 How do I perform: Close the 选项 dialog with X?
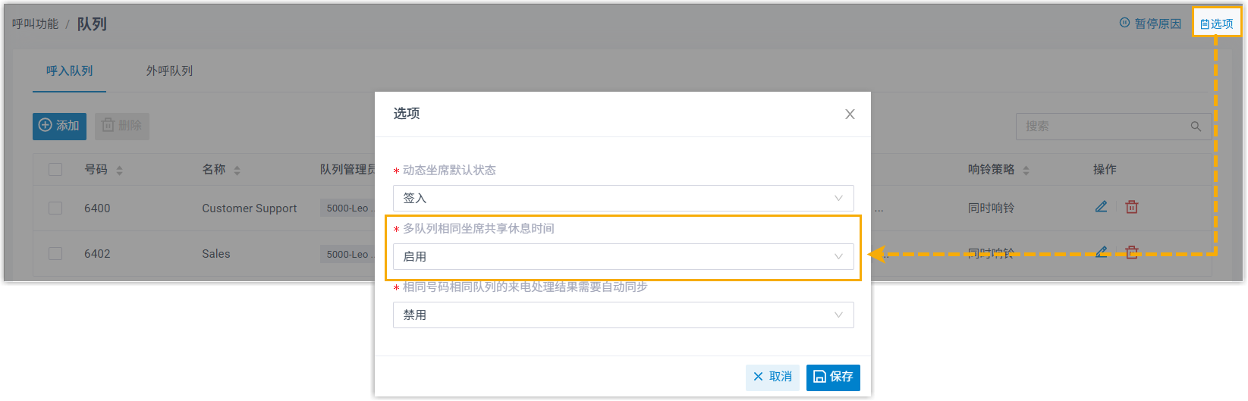(850, 114)
